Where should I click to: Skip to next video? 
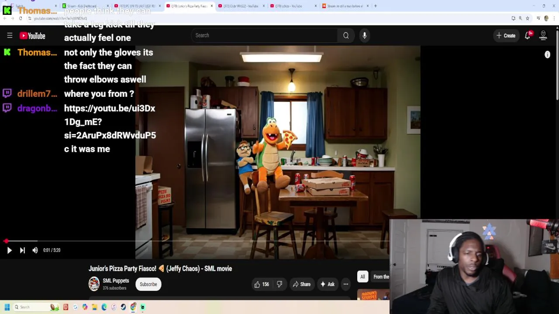pos(22,250)
